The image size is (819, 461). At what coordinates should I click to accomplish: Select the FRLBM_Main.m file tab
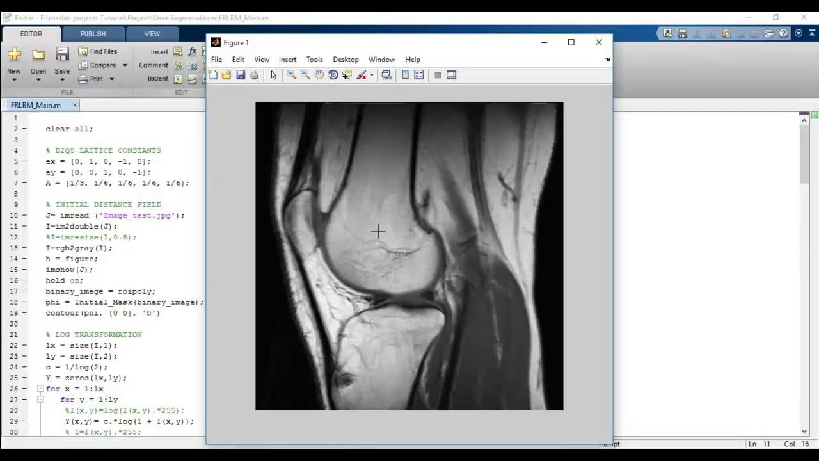(36, 105)
